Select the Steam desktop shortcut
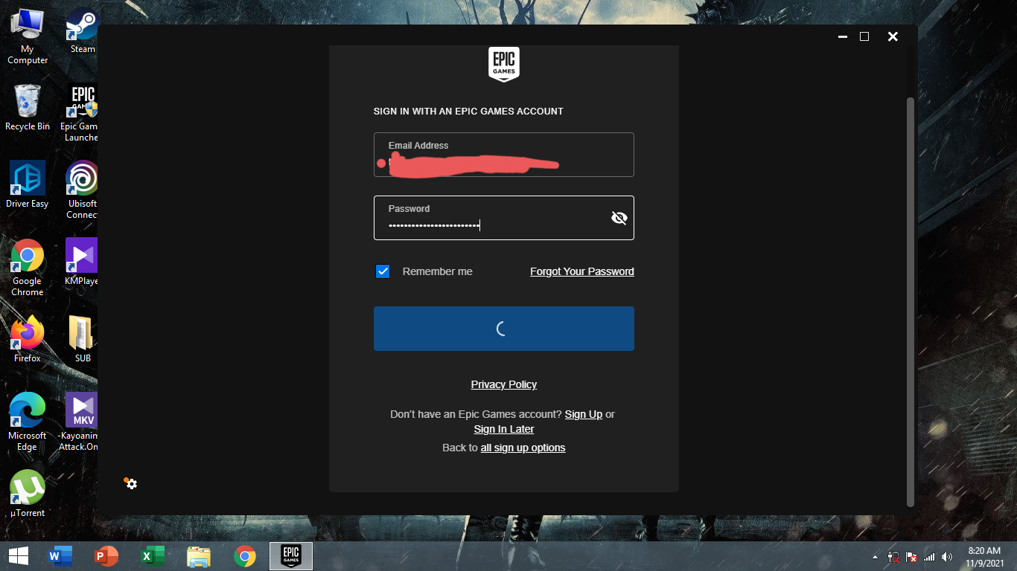Viewport: 1017px width, 571px height. (82, 31)
